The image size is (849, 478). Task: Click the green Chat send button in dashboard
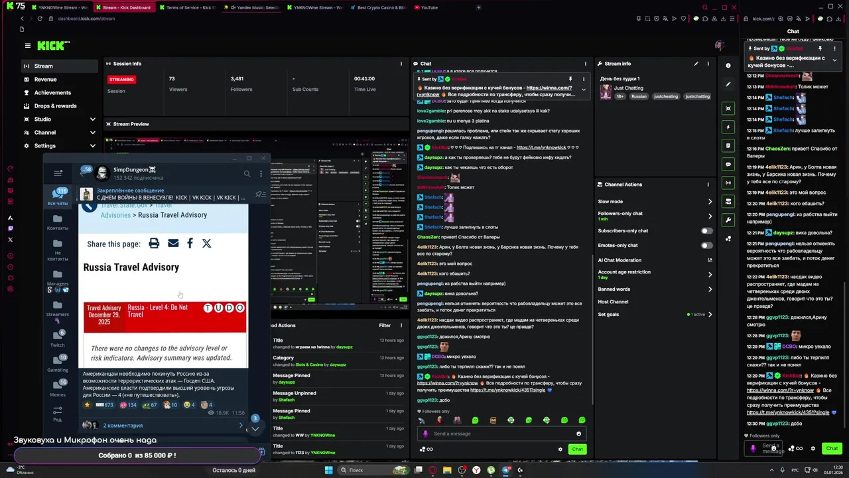coord(578,449)
